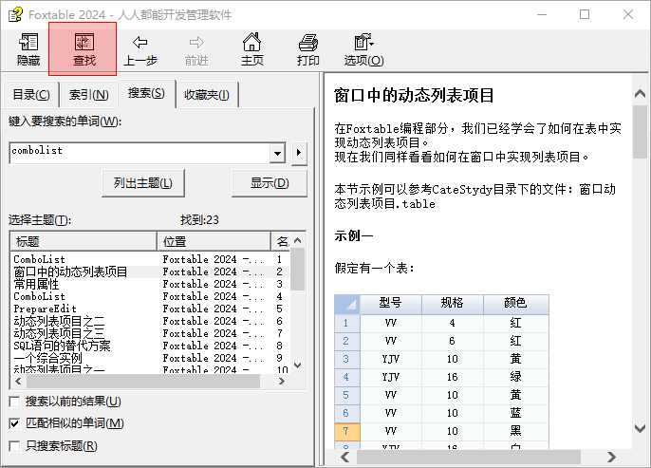Open the 收藏夹(I) tab
This screenshot has height=468, width=651.
pos(207,95)
